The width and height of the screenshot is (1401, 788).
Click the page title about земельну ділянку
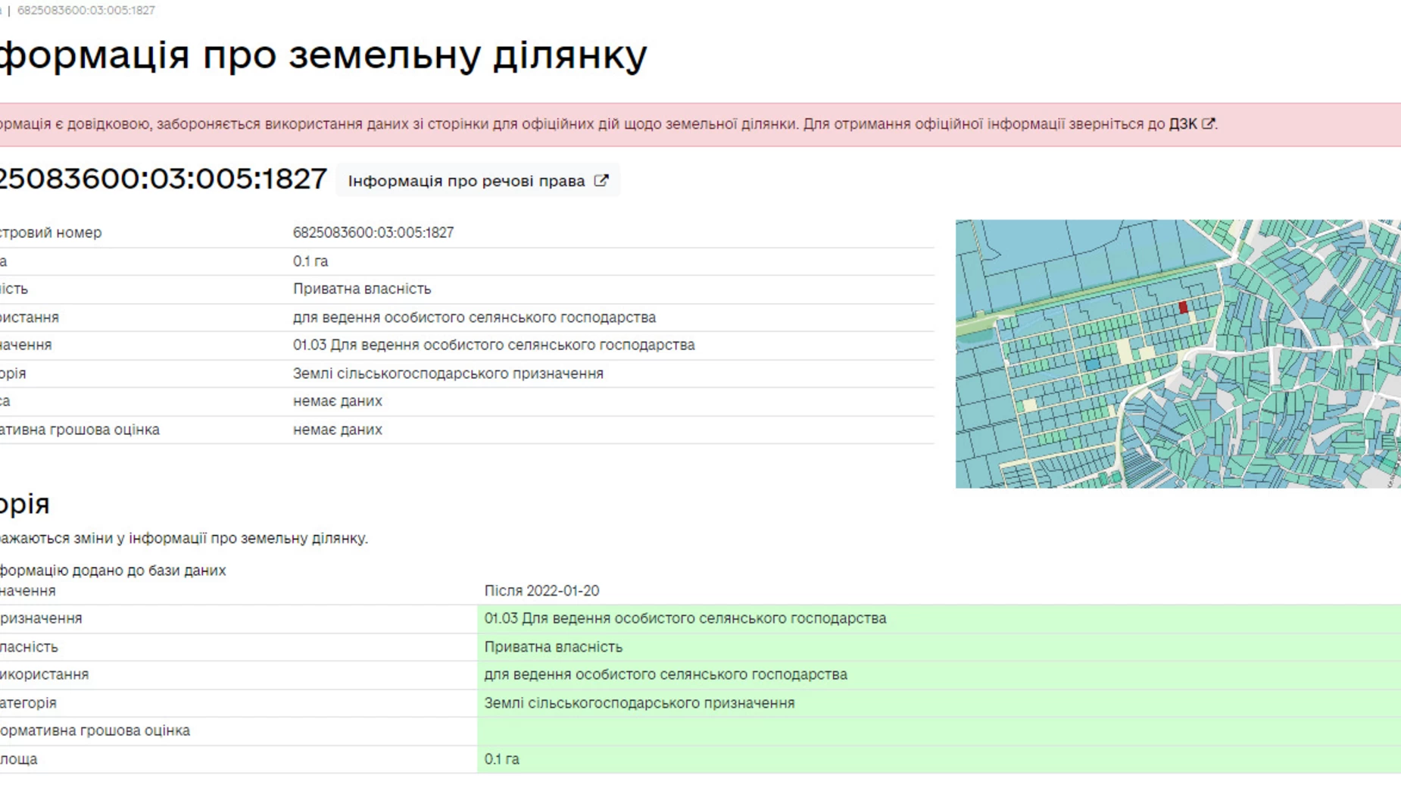[x=322, y=55]
